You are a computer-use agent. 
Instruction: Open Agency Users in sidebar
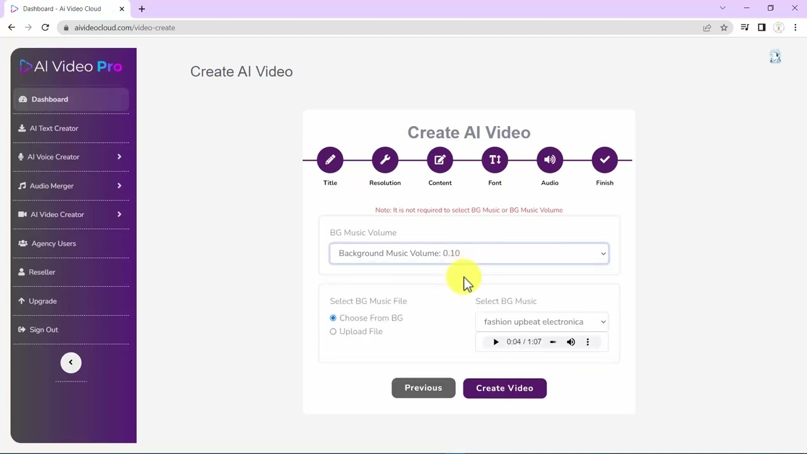[71, 243]
